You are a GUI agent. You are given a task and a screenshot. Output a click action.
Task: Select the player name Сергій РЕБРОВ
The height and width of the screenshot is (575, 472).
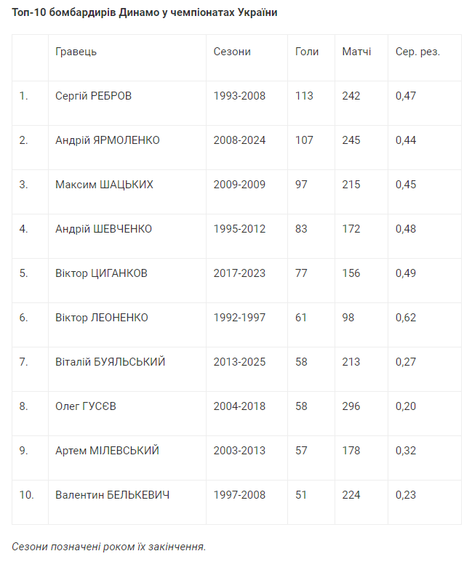point(94,96)
